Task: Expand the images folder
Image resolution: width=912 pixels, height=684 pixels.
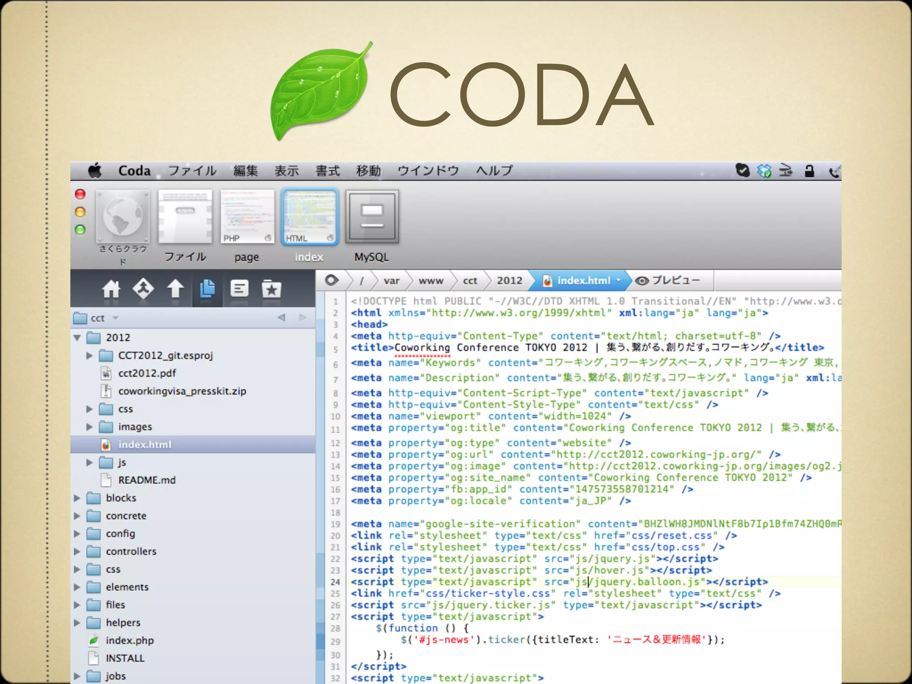Action: point(90,427)
